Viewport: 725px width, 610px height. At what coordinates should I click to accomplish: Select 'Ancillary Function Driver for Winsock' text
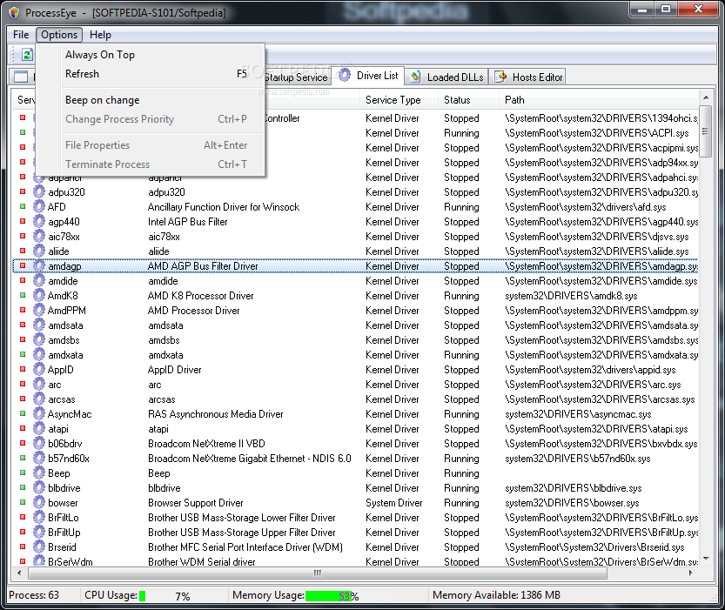(224, 207)
